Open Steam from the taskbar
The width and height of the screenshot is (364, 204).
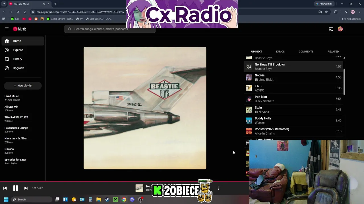pos(107,199)
